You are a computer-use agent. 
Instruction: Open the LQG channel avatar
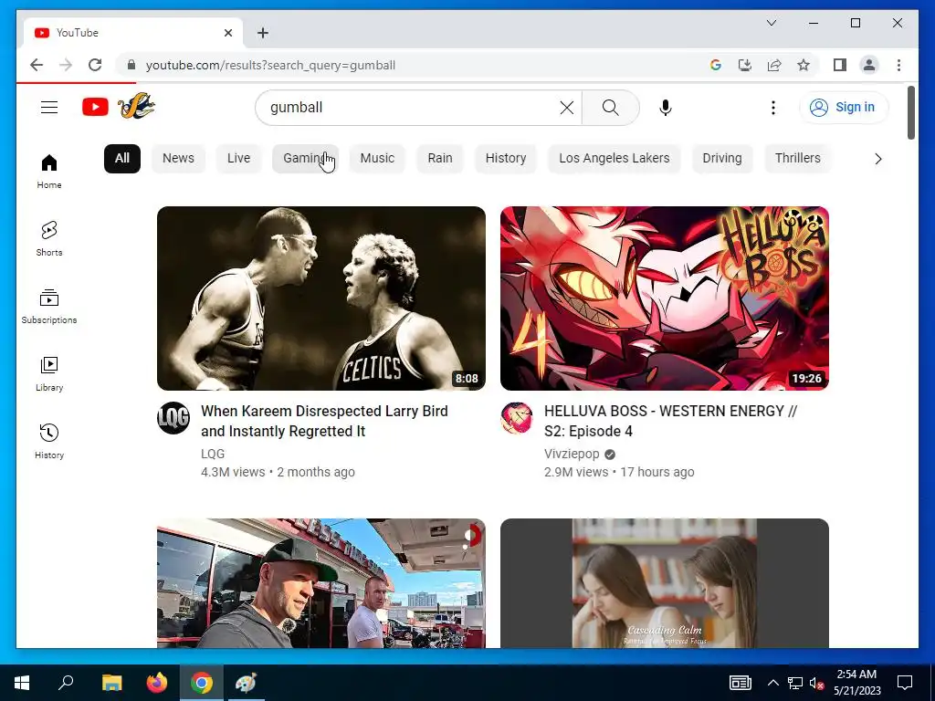[x=173, y=418]
